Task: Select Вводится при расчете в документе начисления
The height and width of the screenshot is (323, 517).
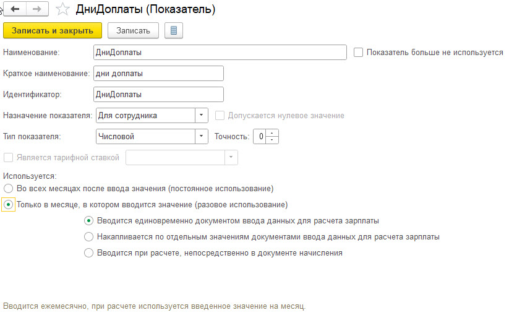Action: (88, 253)
